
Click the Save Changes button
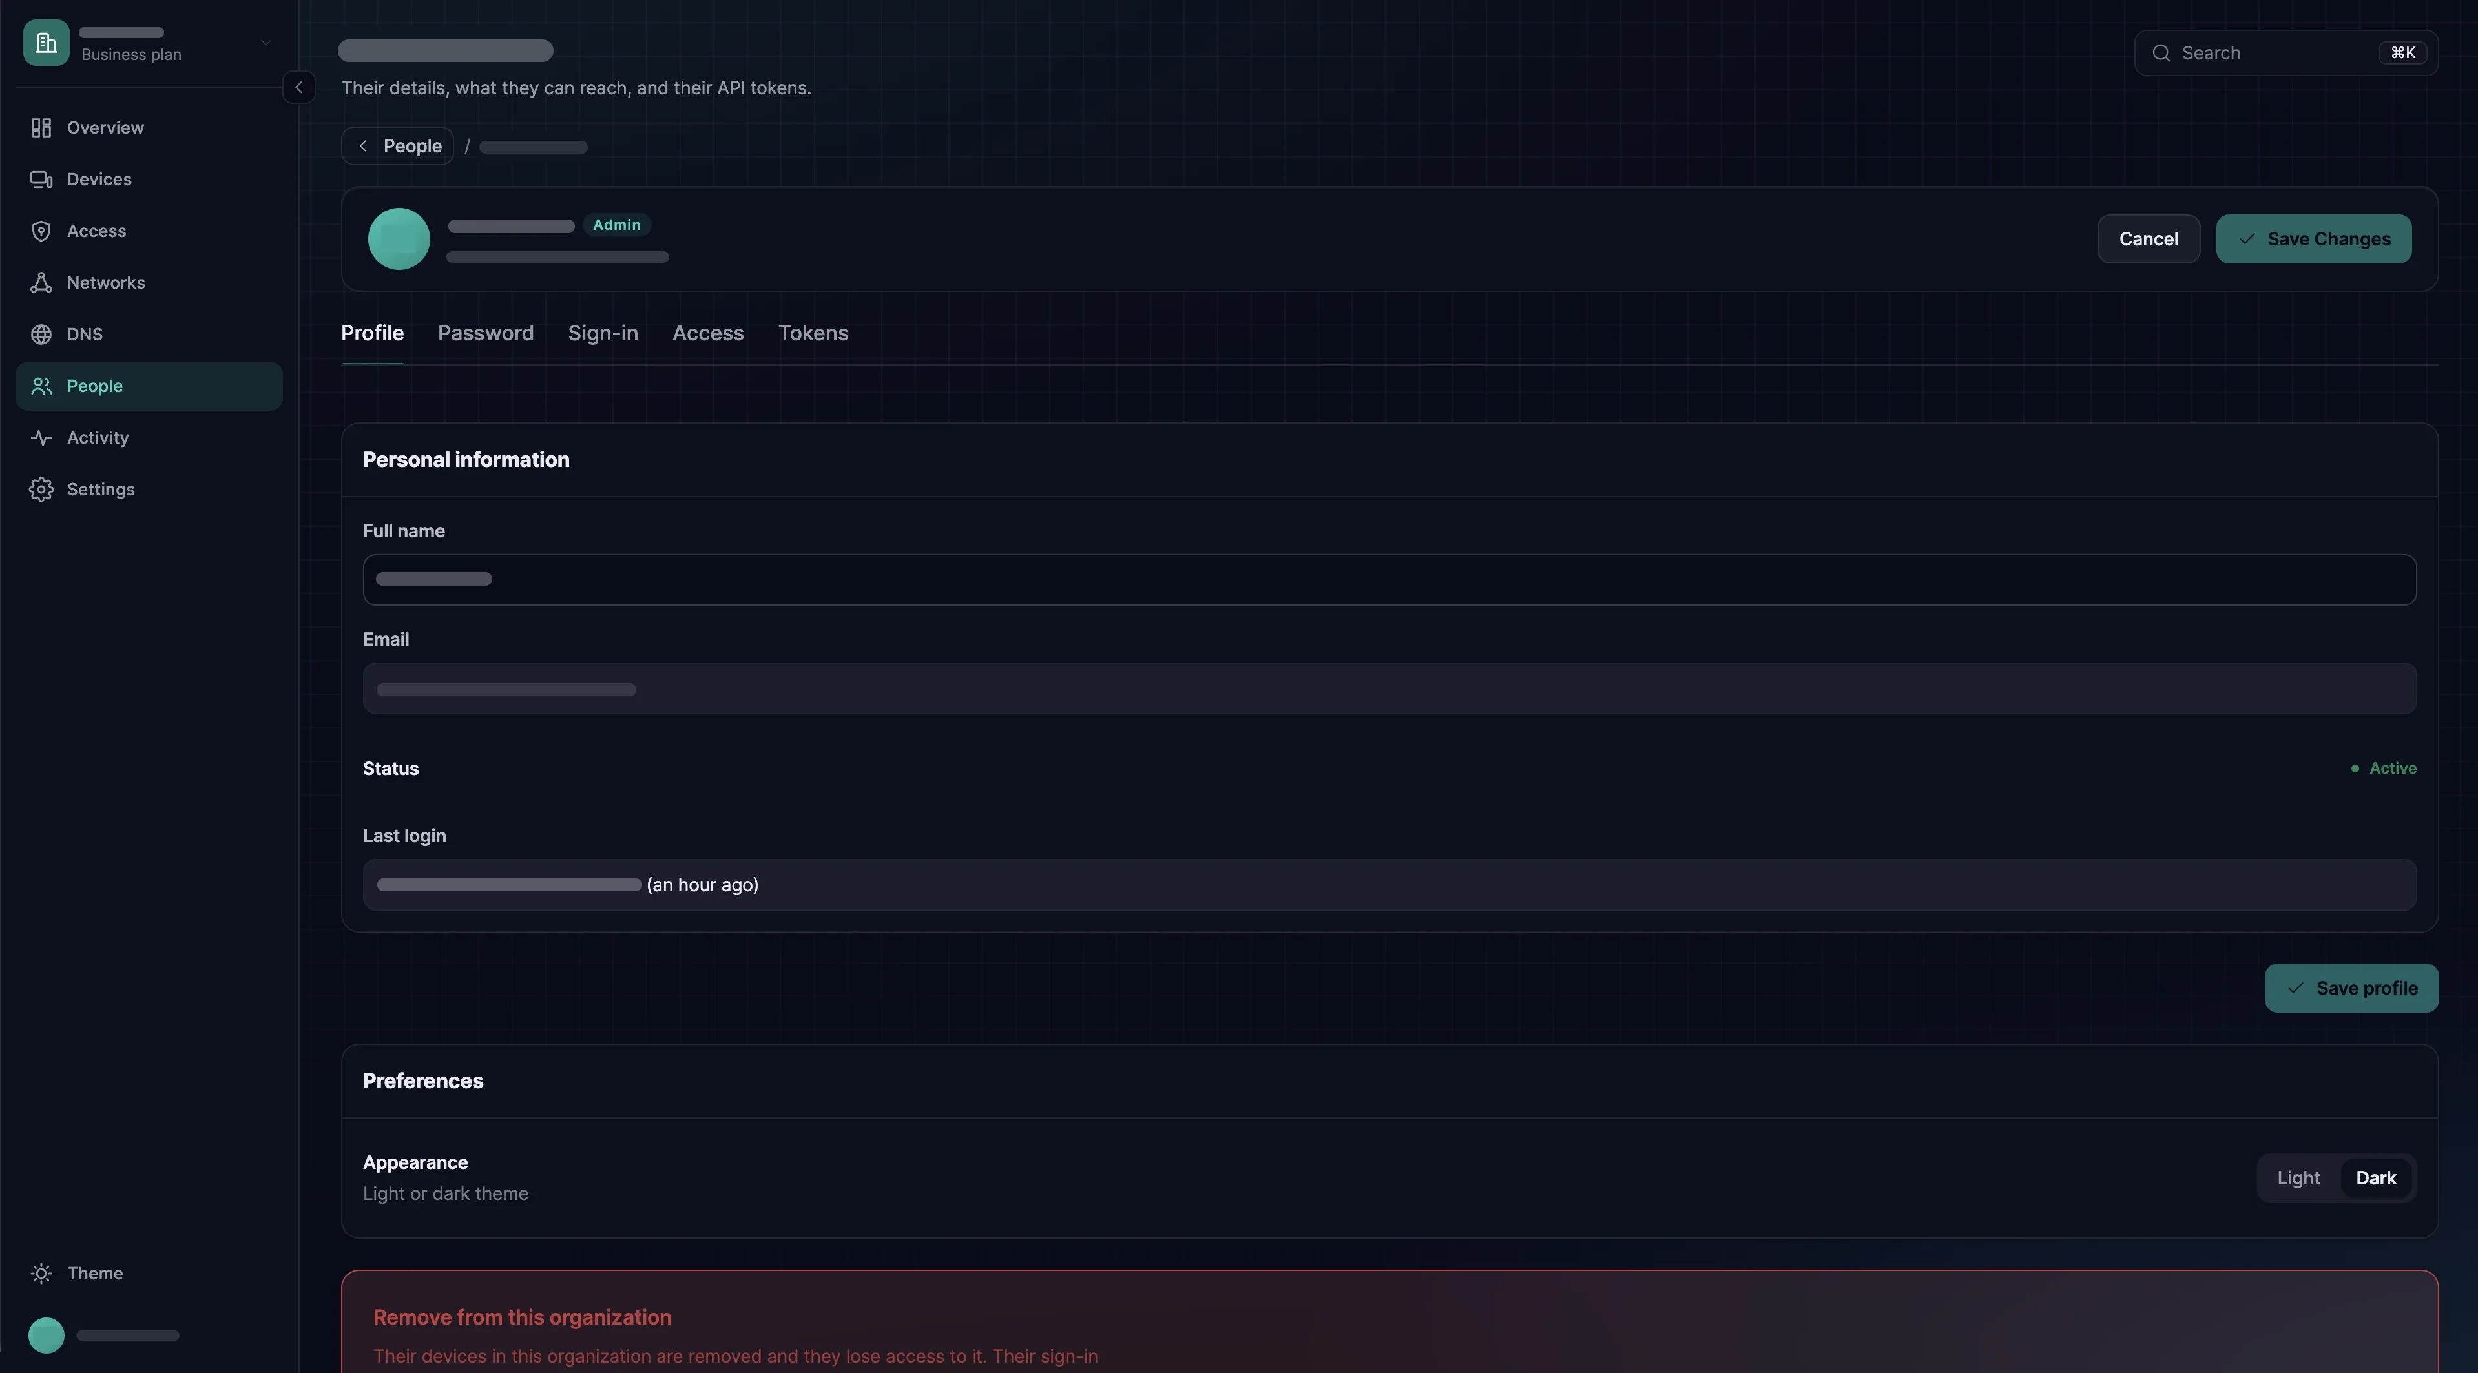2313,238
